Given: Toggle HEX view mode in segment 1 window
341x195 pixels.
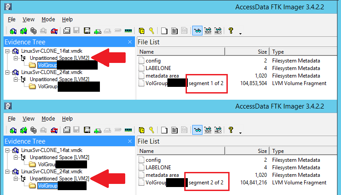Looking at the screenshot, I should coord(218,31).
